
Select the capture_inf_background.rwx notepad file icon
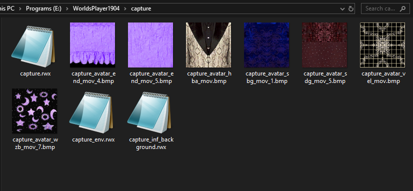tap(149, 112)
